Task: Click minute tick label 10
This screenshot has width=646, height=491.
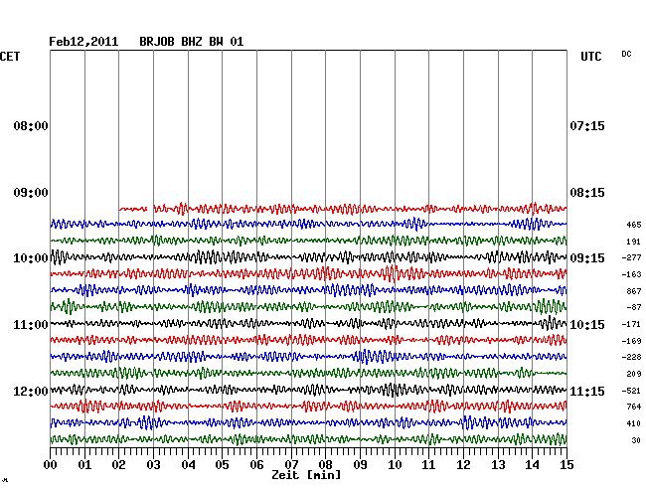Action: (x=395, y=465)
